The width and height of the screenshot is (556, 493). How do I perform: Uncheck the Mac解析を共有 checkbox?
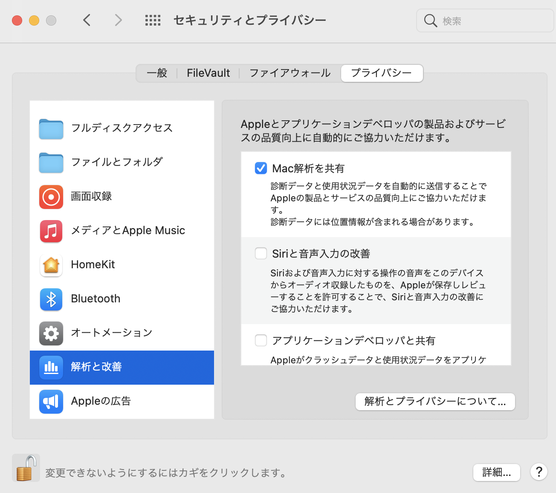(x=261, y=168)
